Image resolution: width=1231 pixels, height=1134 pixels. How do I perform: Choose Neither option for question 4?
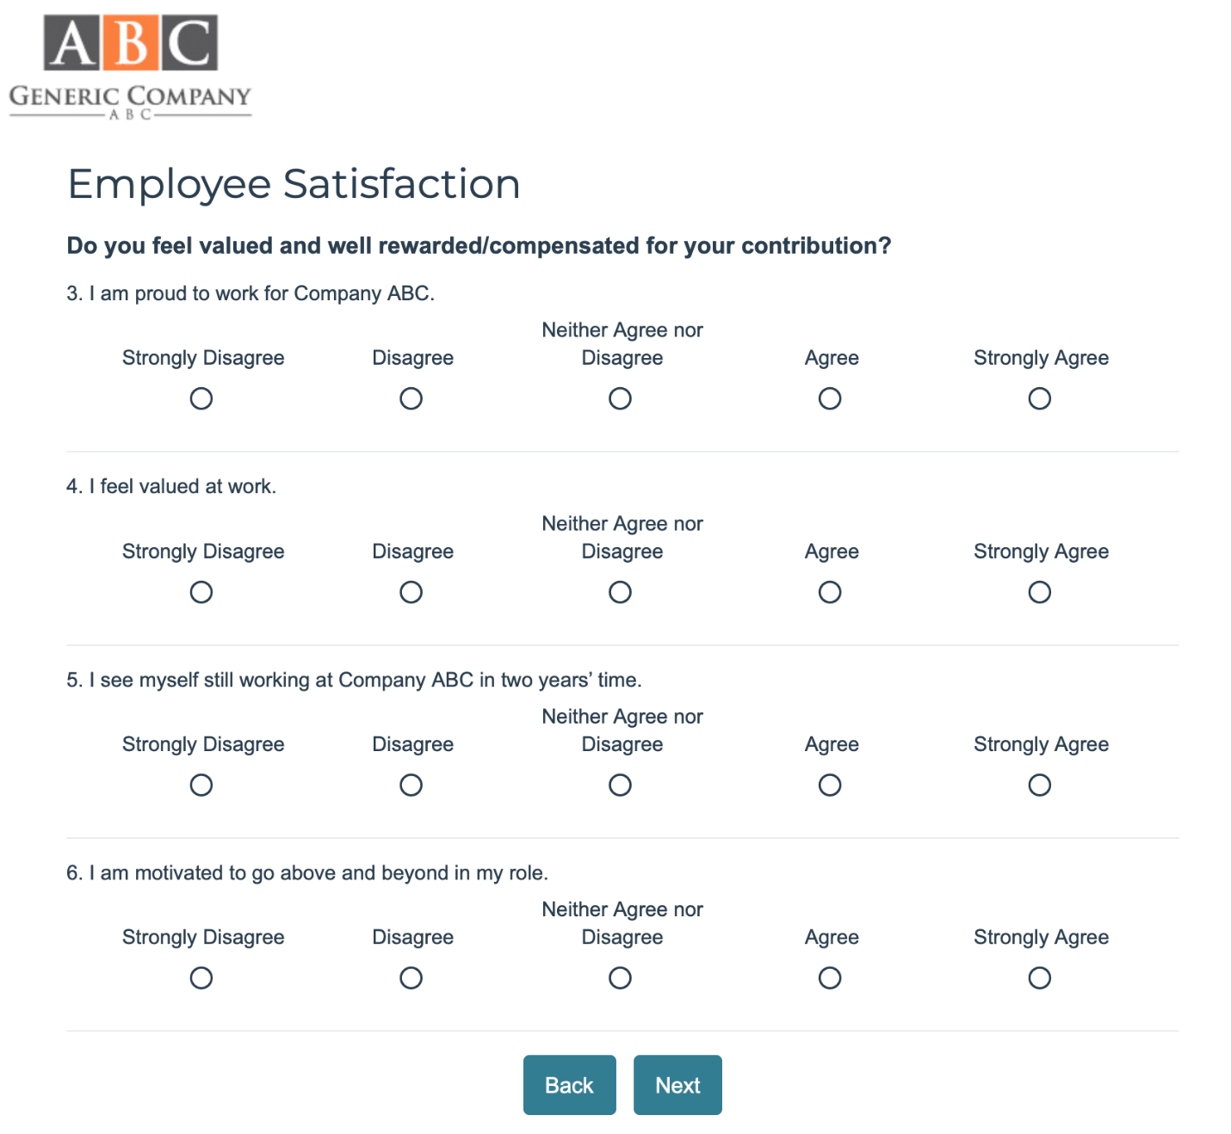[x=620, y=592]
